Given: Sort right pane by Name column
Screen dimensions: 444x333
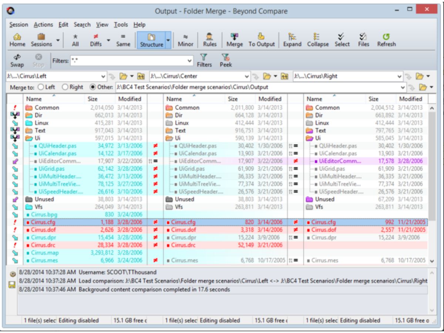Looking at the screenshot, I should click(335, 99).
